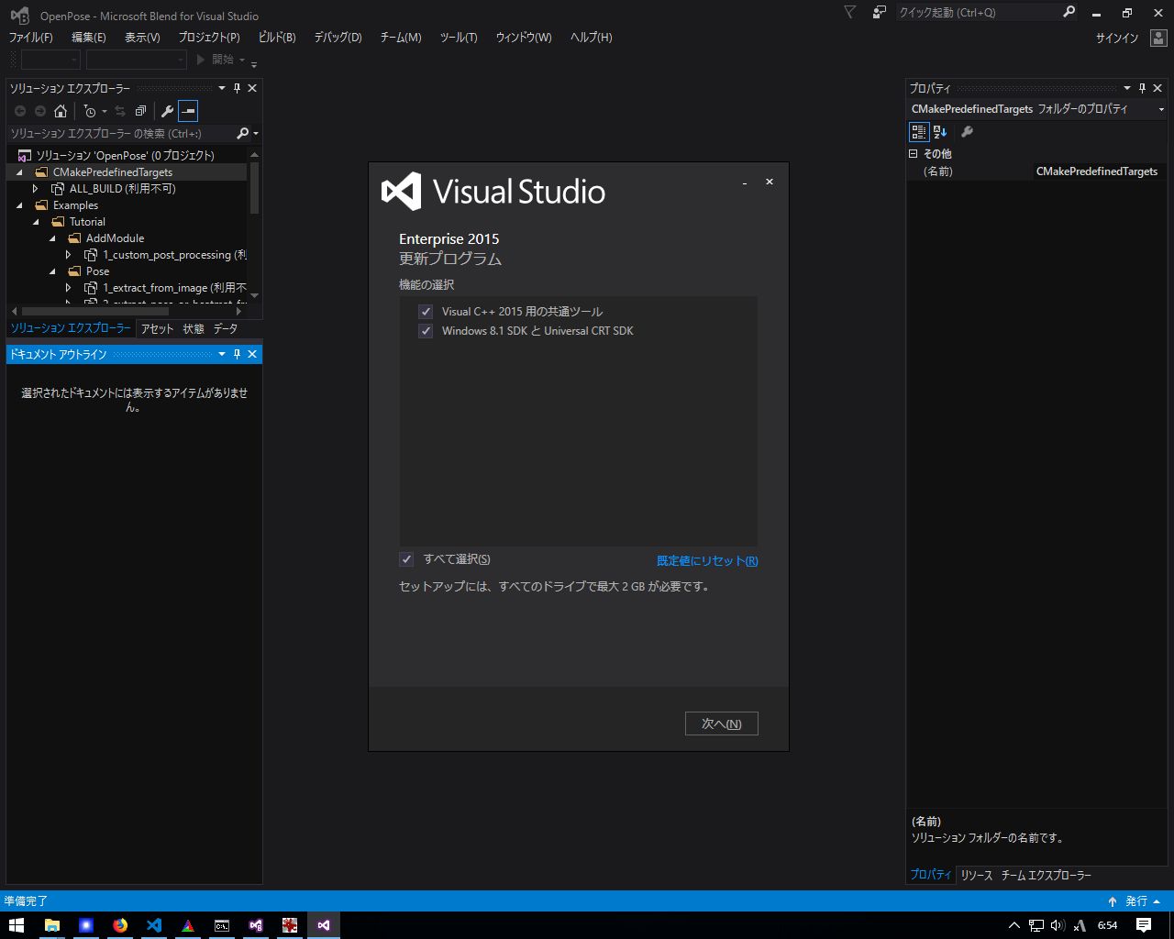
Task: Click the Preview Selected Items toolbar icon
Action: (x=188, y=111)
